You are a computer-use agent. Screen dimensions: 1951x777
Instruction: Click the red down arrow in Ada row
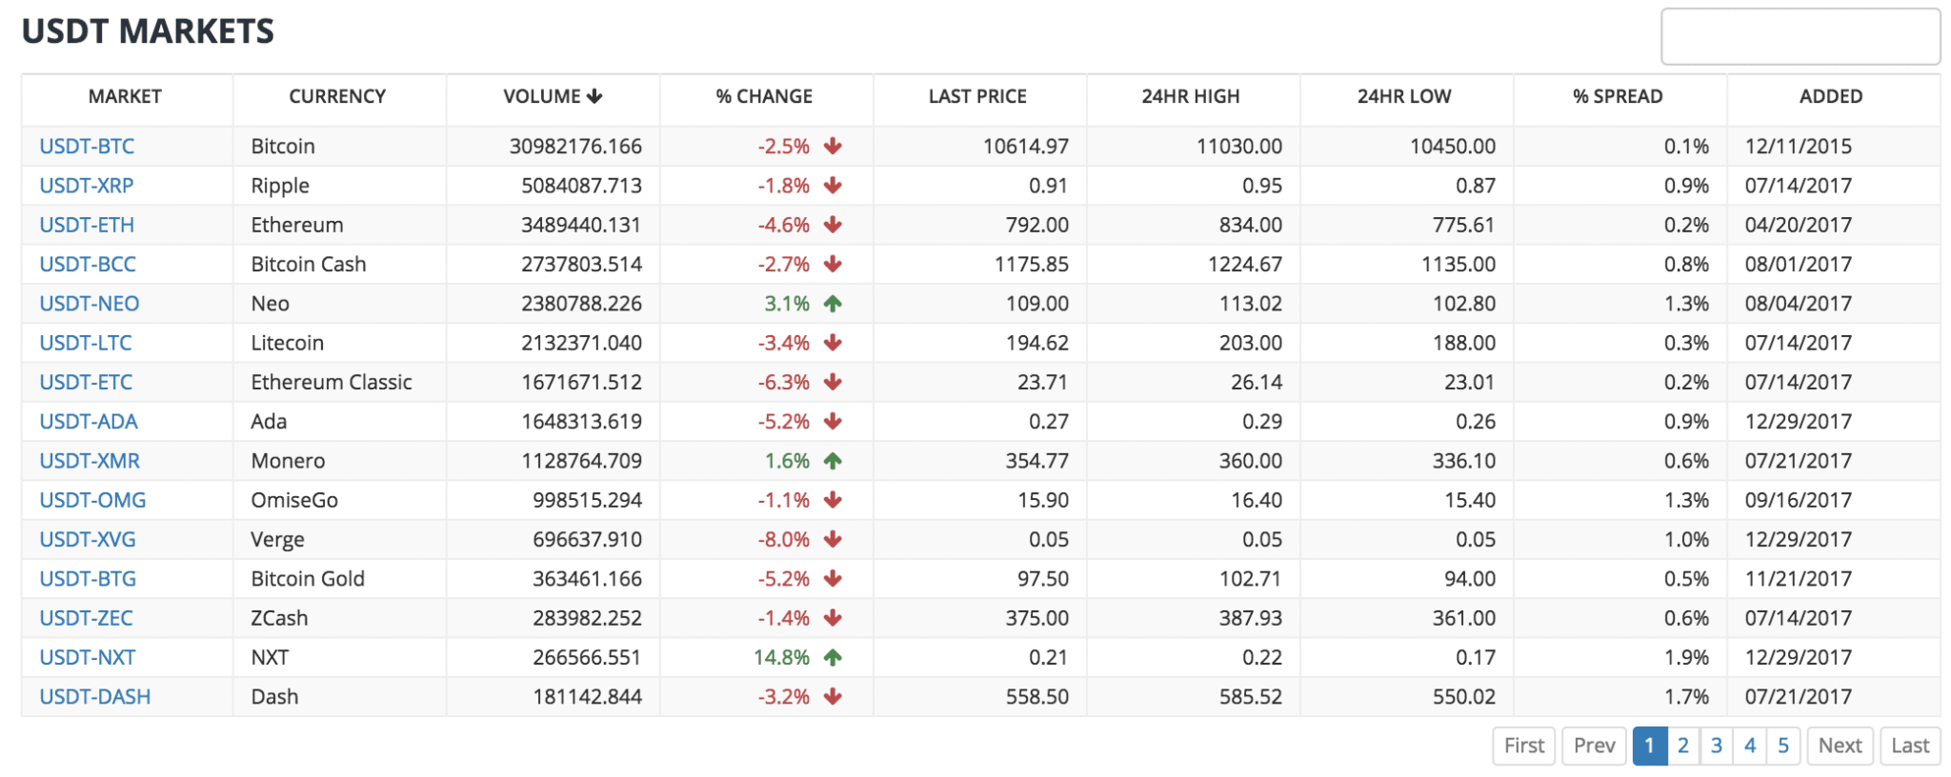click(833, 421)
